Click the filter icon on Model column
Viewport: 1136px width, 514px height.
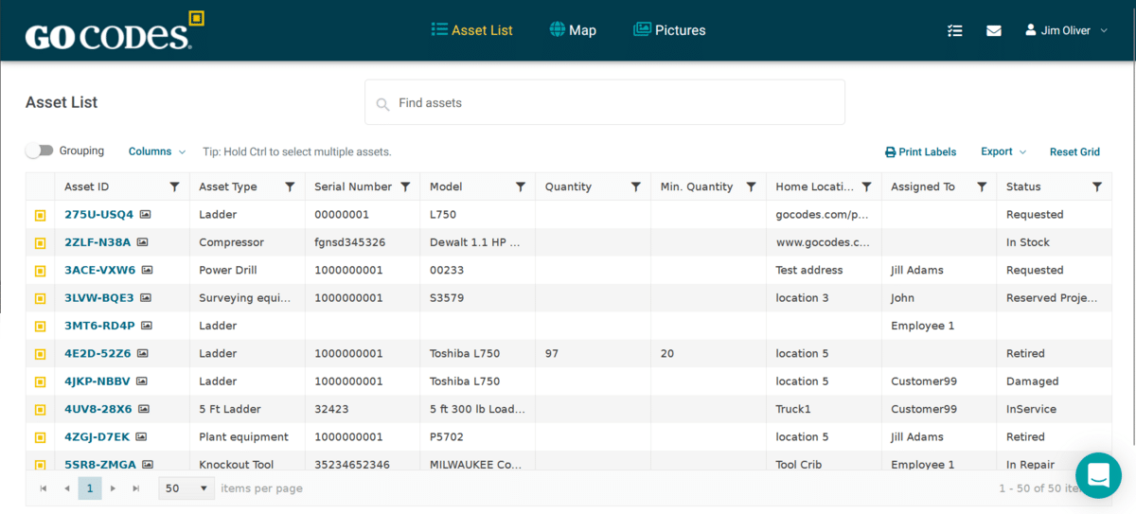pyautogui.click(x=521, y=186)
